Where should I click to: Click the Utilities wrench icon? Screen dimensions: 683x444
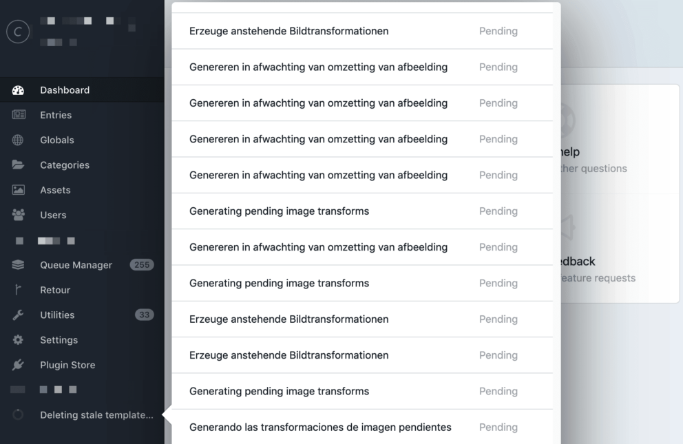tap(19, 315)
